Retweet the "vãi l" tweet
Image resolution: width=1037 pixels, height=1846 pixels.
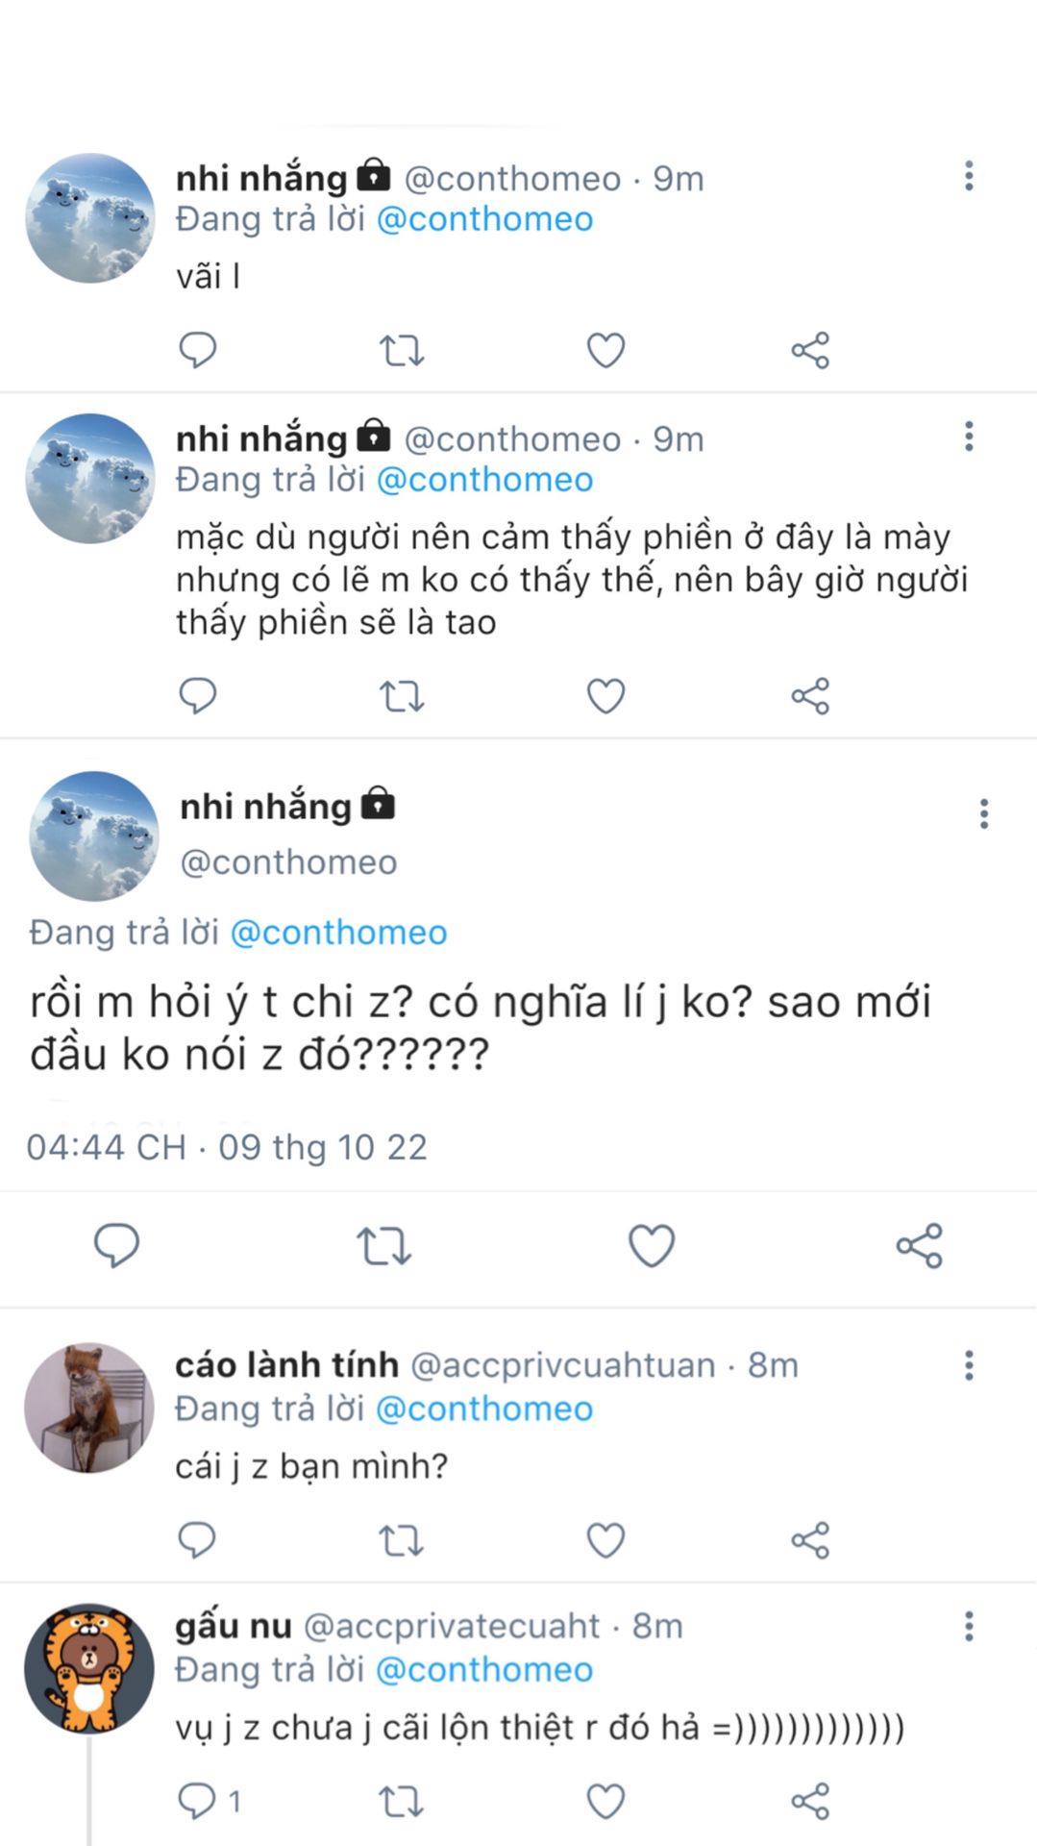[x=402, y=351]
